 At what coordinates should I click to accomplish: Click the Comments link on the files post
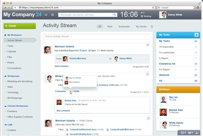60,91
